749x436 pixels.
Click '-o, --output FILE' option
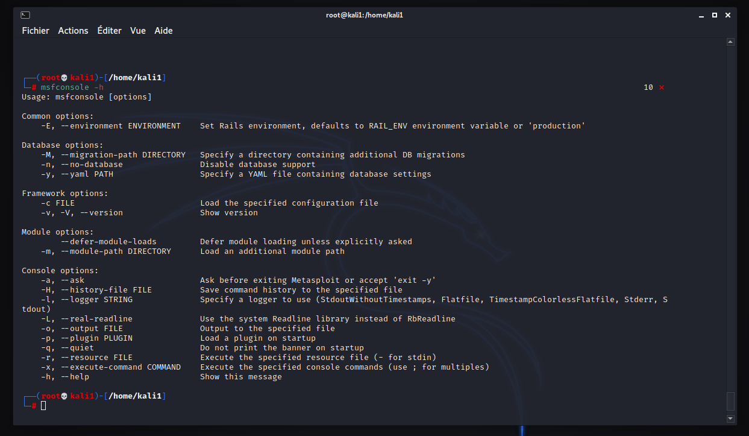[82, 329]
